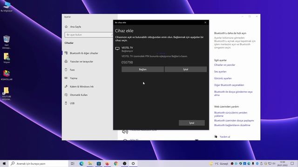Go to Ana Sayfa in Settings
The image size is (298, 167).
[x=75, y=27]
